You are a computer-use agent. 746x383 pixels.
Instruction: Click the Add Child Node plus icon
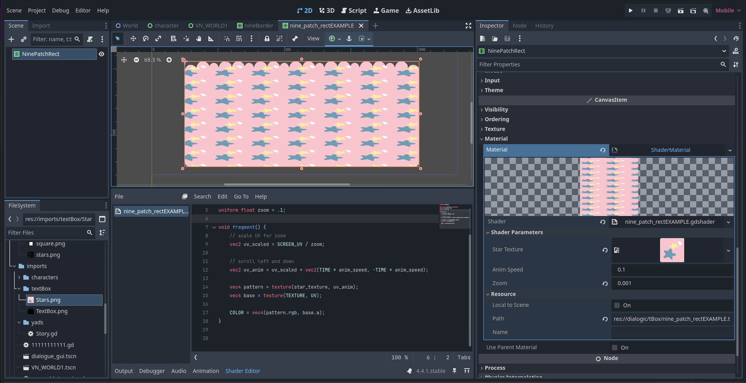pyautogui.click(x=11, y=39)
